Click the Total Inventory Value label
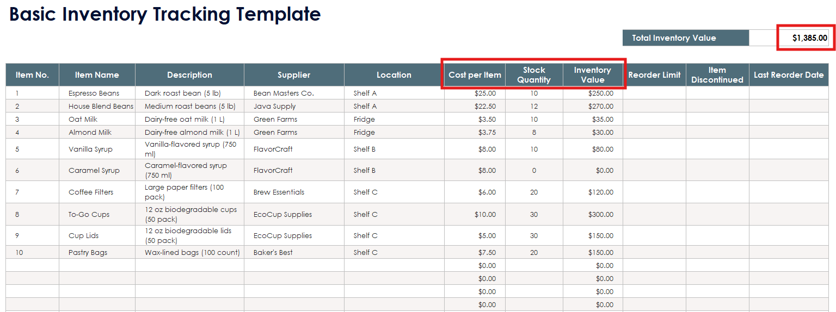 pyautogui.click(x=686, y=38)
